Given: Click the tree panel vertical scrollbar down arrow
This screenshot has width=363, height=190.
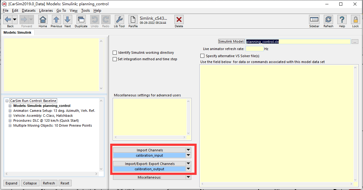Looking at the screenshot, I should tap(101, 169).
